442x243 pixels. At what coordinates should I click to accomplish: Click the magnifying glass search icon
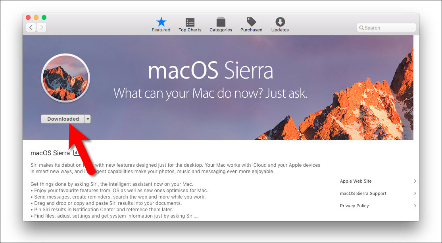361,28
